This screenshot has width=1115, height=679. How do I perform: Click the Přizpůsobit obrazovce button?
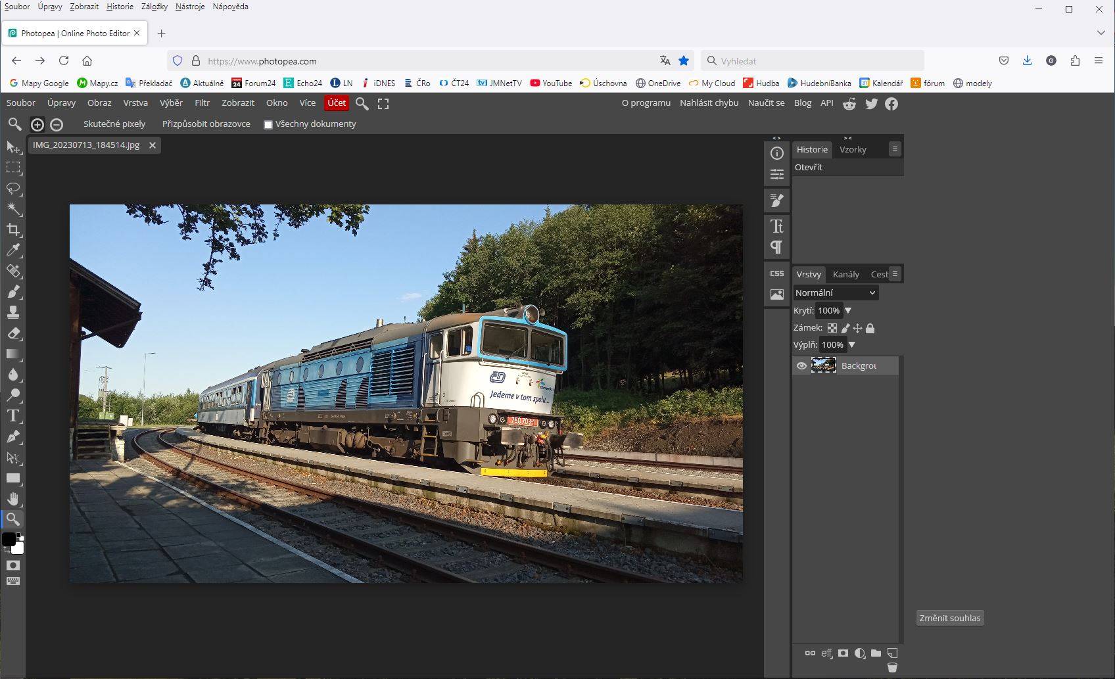pos(206,124)
